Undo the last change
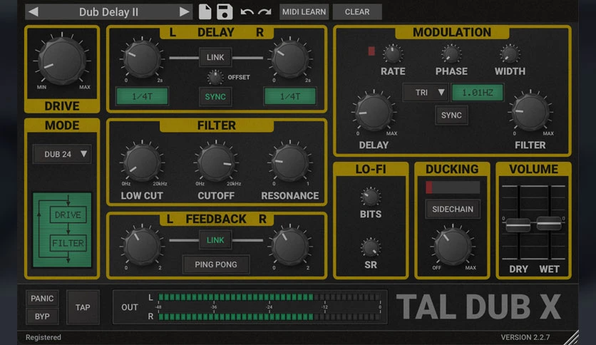Viewport: 596px width, 345px height. pos(247,12)
